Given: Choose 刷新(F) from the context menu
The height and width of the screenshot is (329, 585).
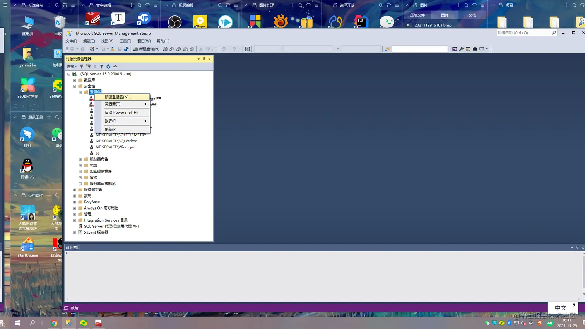Looking at the screenshot, I should [x=122, y=130].
